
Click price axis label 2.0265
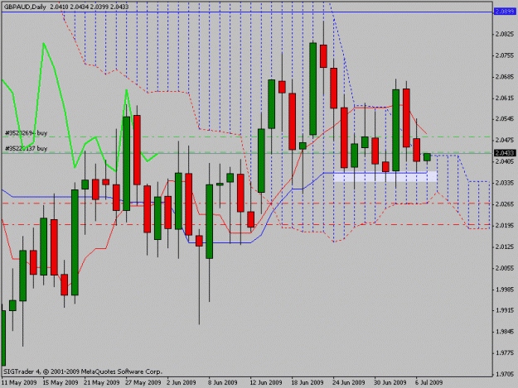pos(505,204)
